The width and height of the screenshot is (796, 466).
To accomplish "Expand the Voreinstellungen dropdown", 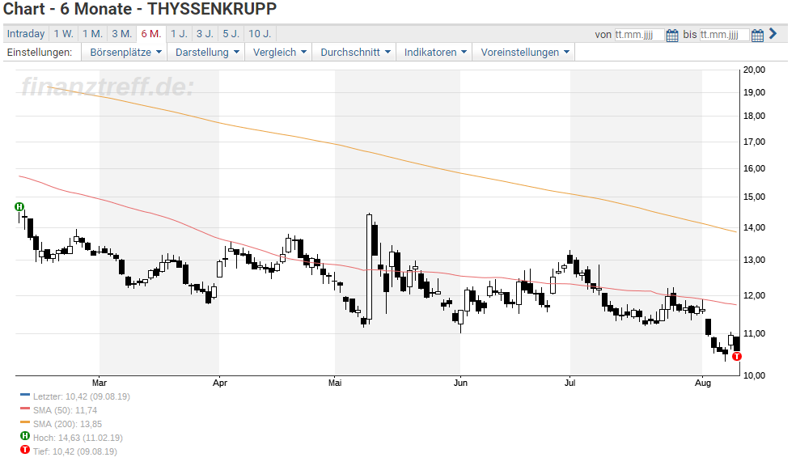I will pos(524,53).
